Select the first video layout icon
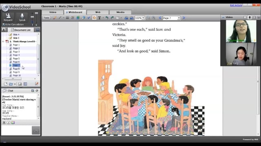 (245, 17)
